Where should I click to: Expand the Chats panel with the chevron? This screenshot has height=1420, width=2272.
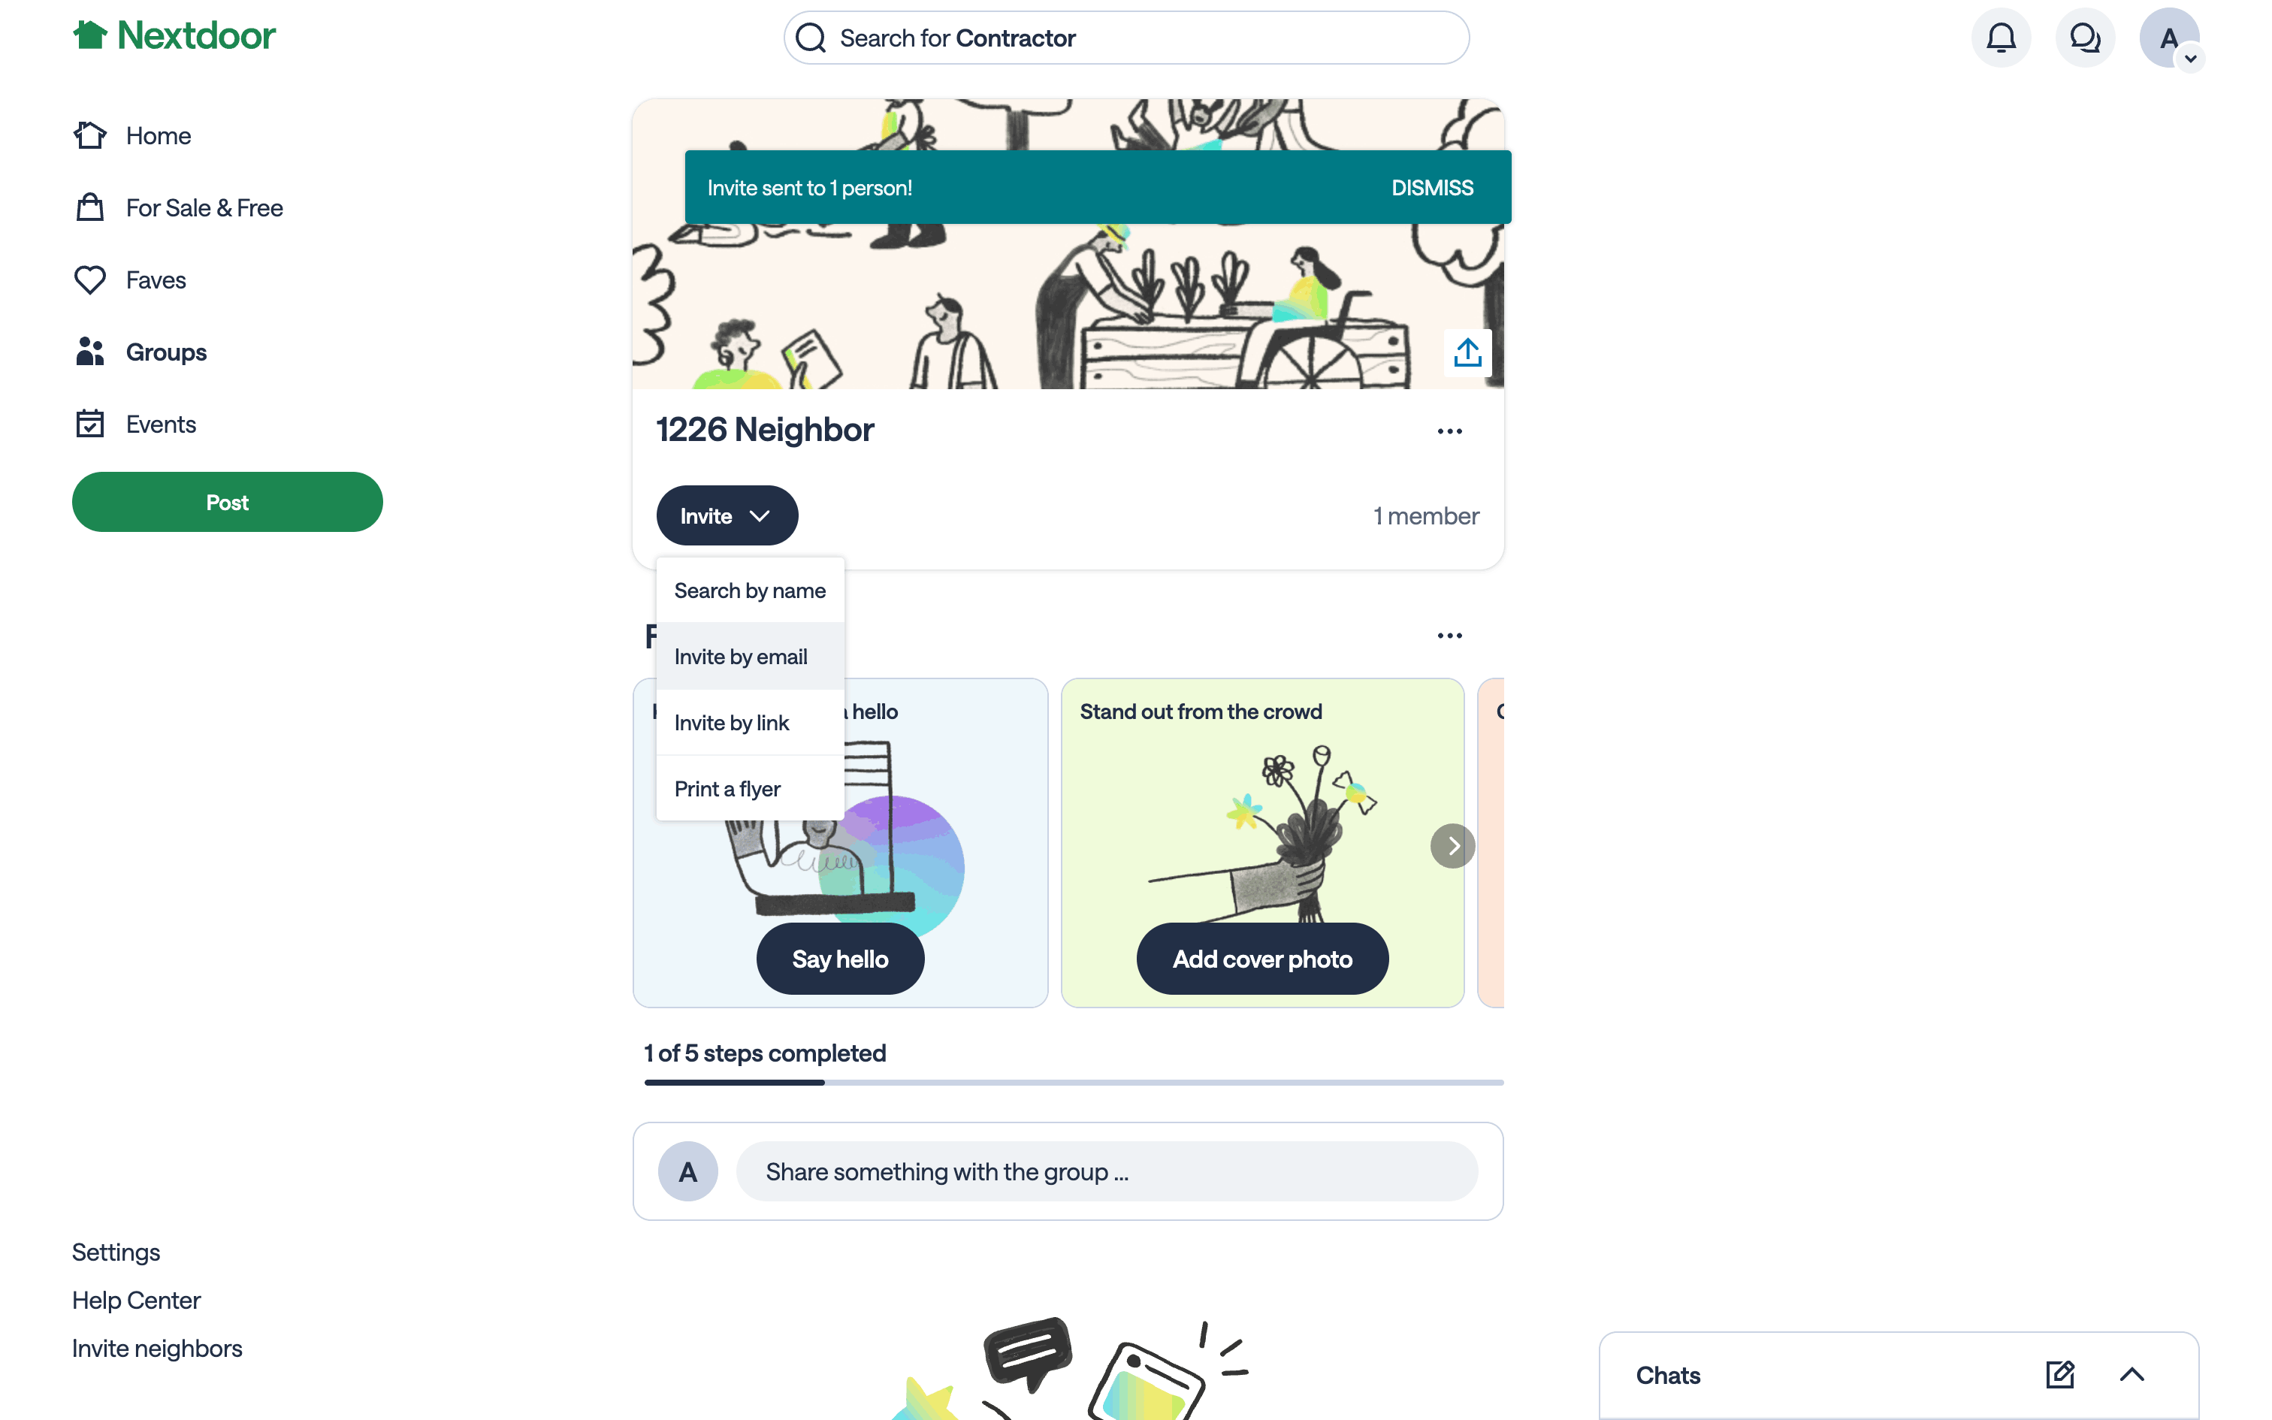pos(2132,1375)
